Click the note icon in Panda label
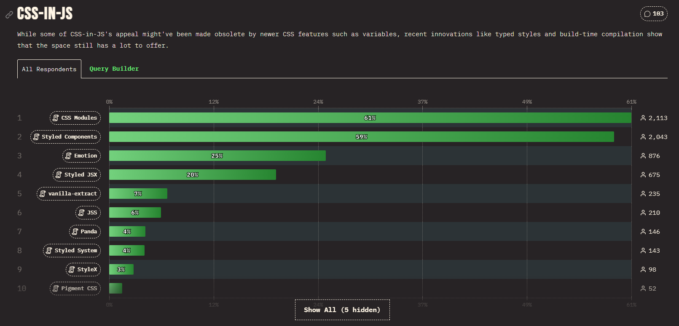679x326 pixels. tap(75, 232)
